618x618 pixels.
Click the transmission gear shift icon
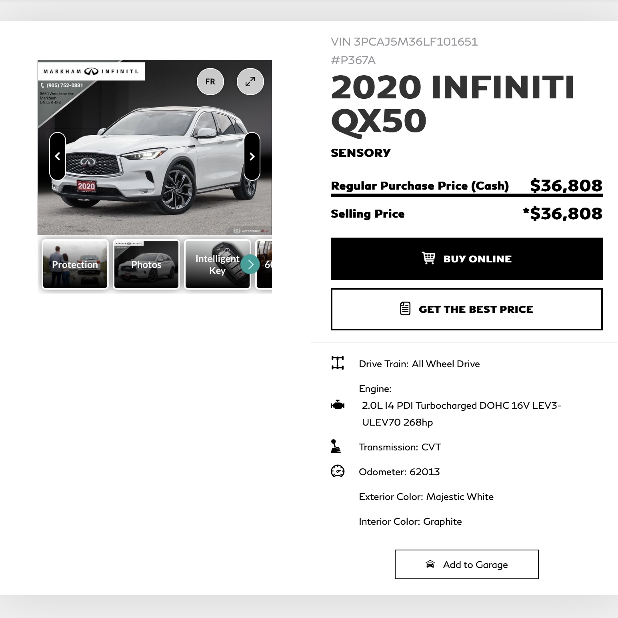tap(336, 446)
